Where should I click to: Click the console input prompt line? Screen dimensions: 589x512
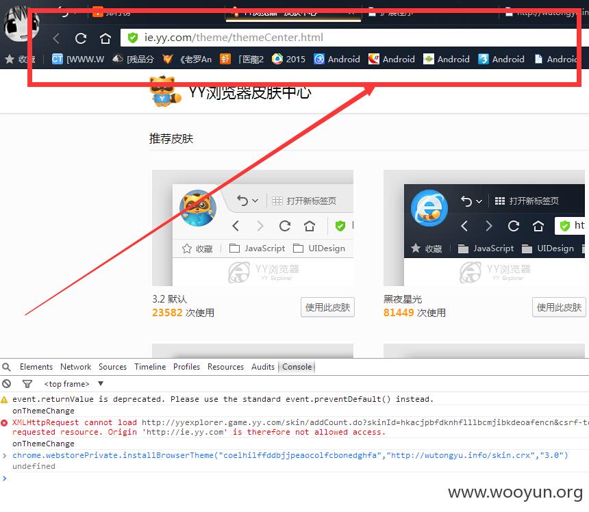pyautogui.click(x=294, y=478)
